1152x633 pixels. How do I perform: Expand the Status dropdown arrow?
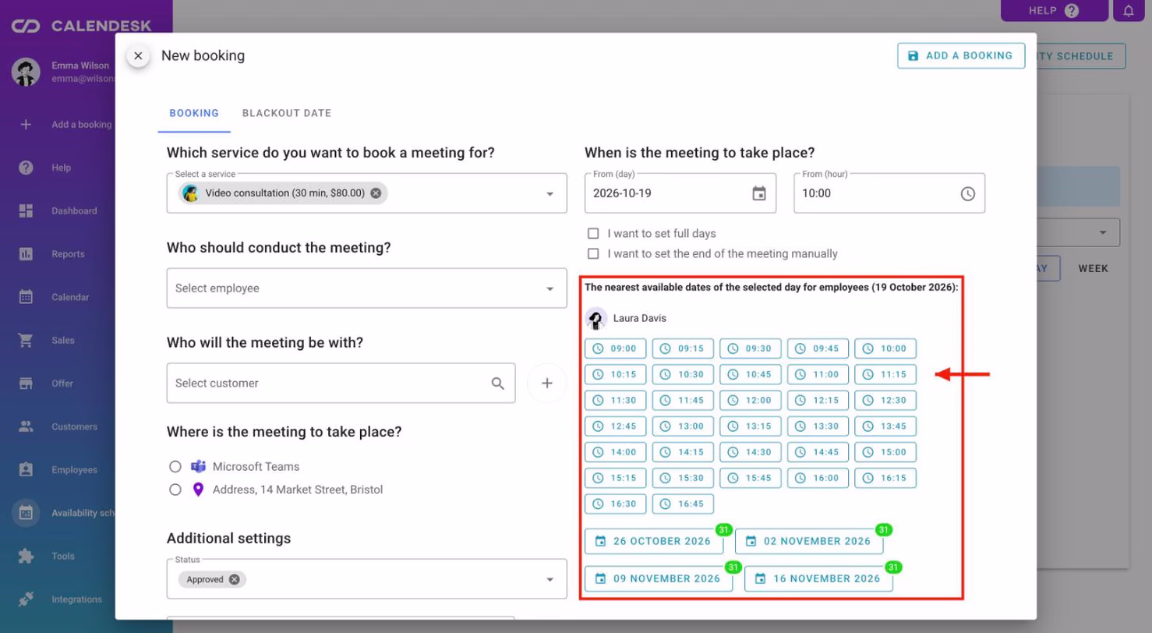click(x=549, y=579)
